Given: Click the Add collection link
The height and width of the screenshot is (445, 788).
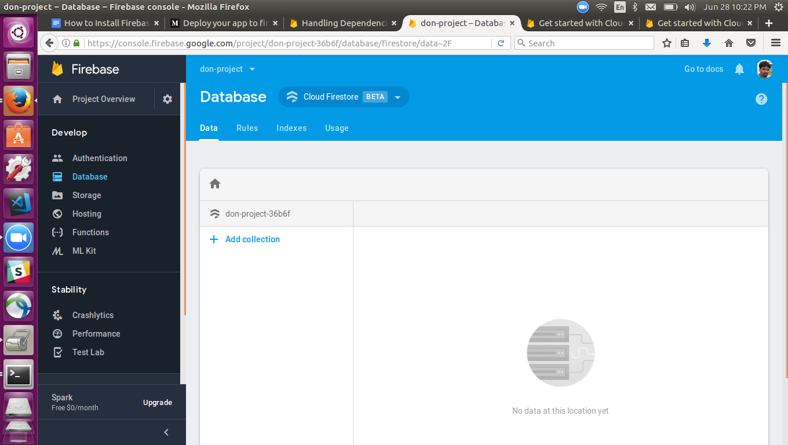Looking at the screenshot, I should (x=253, y=239).
